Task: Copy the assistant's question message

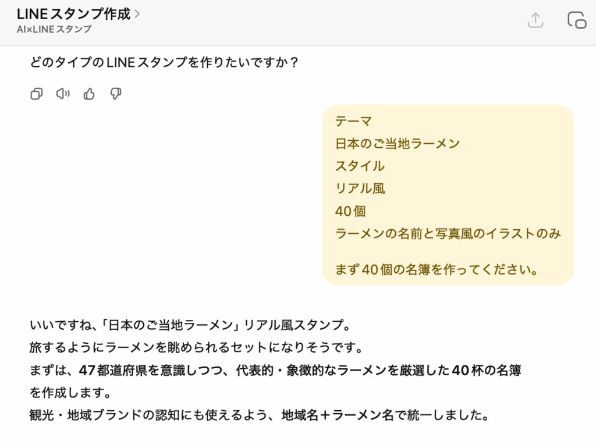Action: [37, 94]
